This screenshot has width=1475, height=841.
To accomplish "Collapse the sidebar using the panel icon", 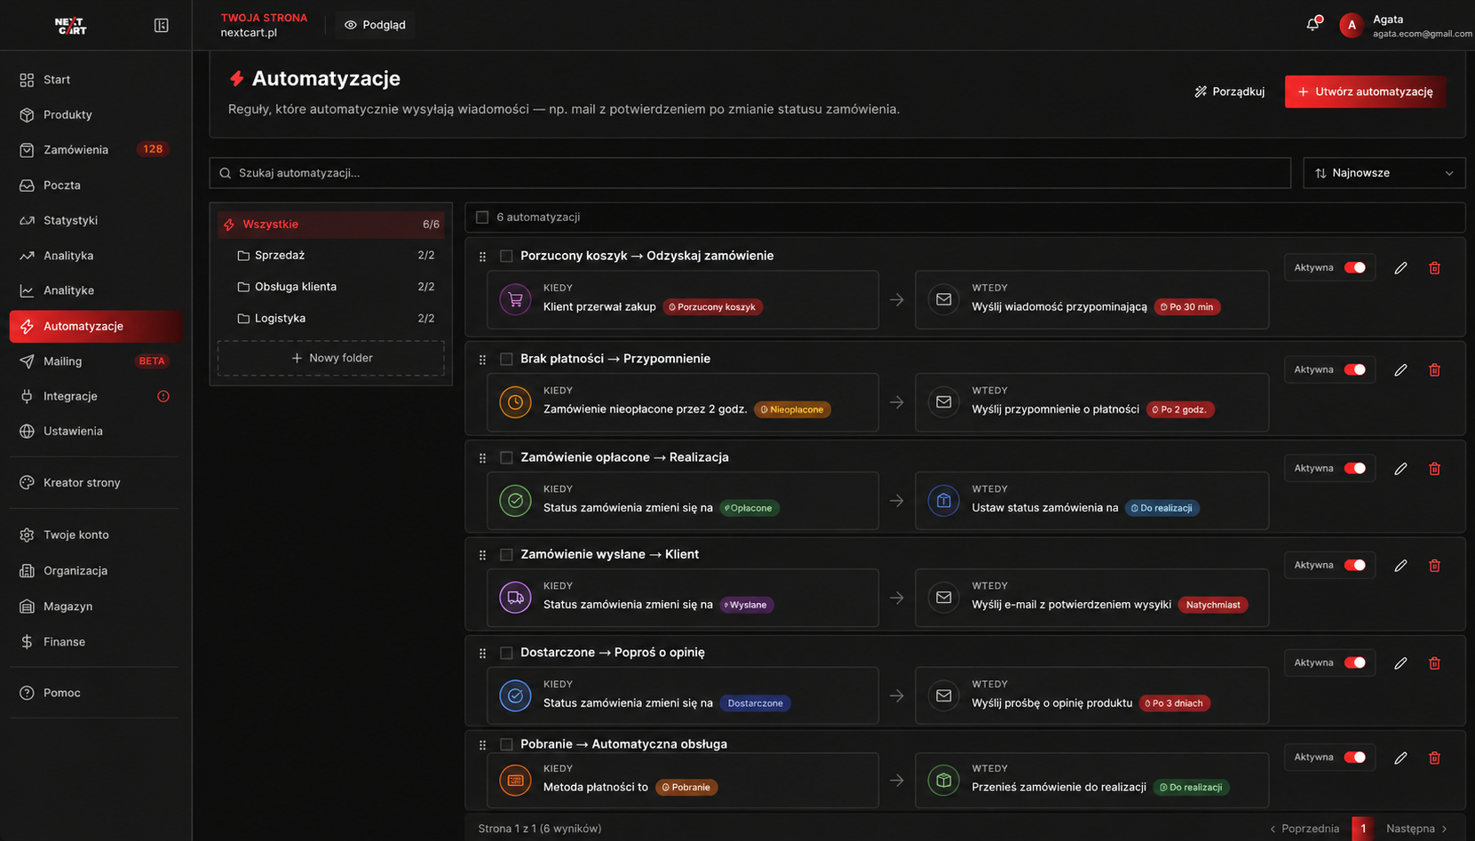I will tap(161, 26).
